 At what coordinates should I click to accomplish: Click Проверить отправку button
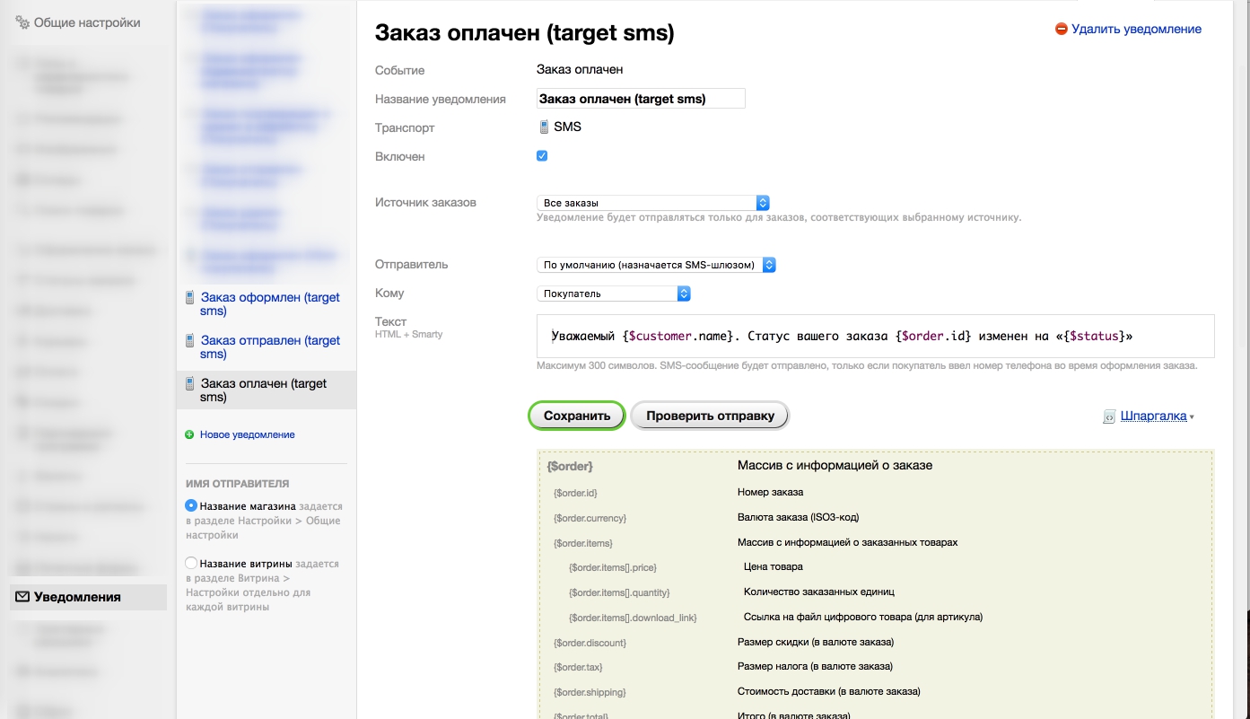710,416
